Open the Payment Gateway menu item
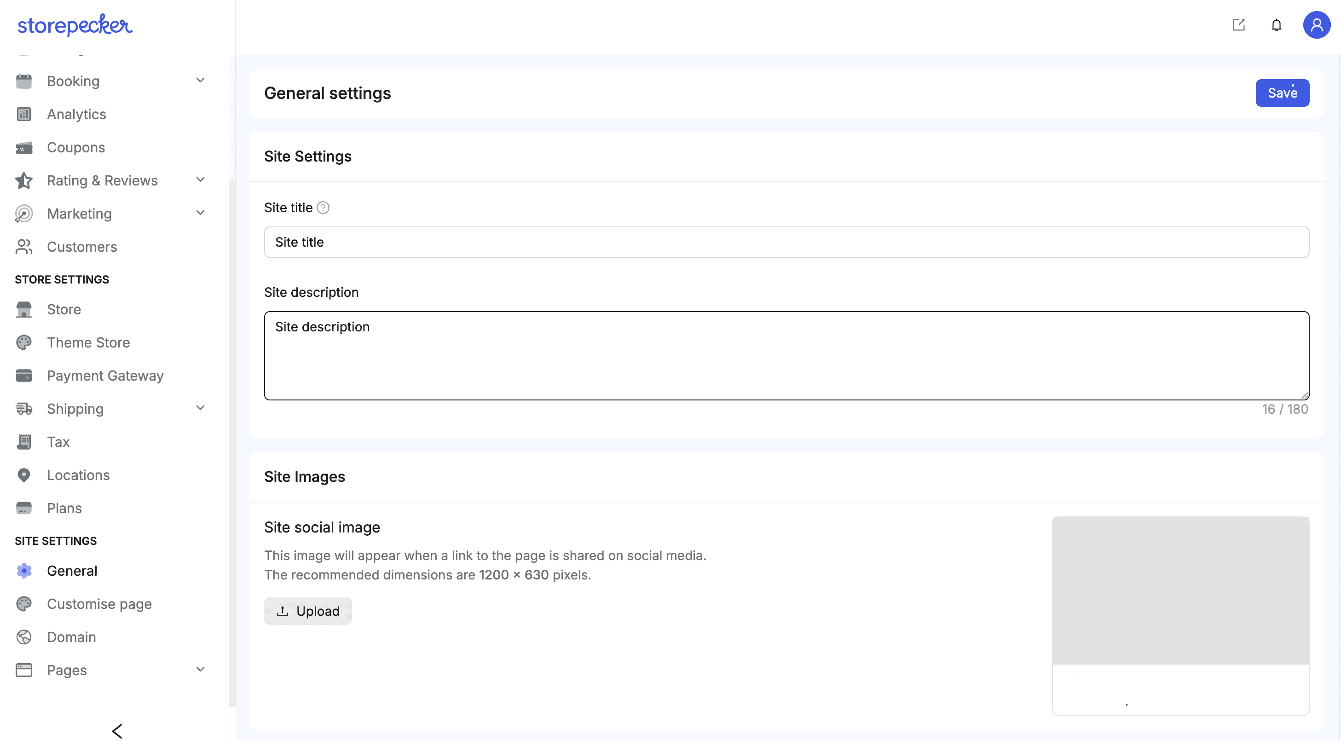This screenshot has height=741, width=1341. (x=105, y=376)
